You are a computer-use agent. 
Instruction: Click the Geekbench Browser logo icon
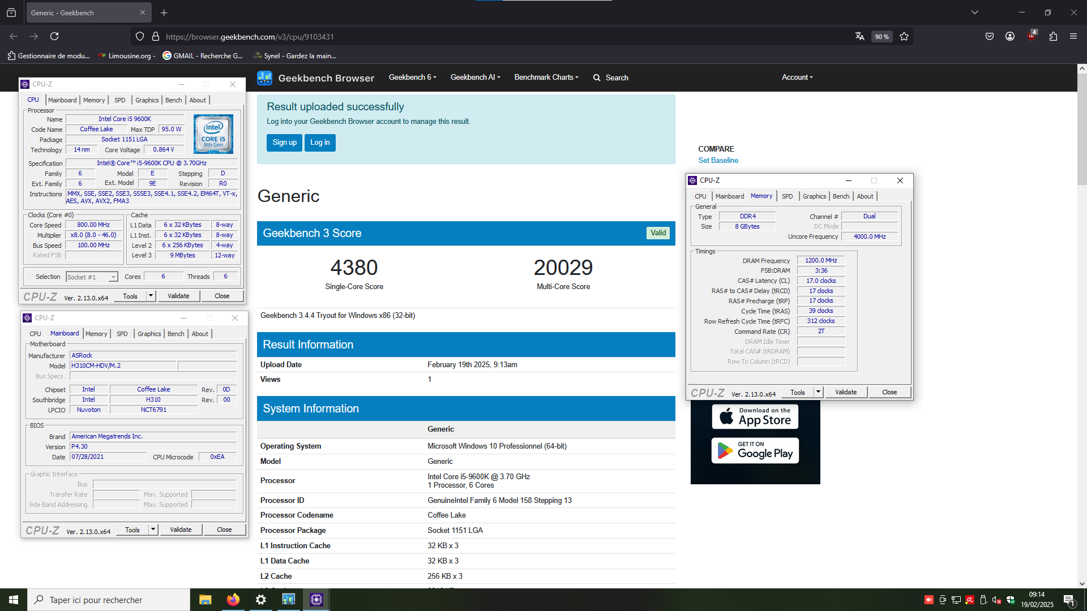pos(264,78)
